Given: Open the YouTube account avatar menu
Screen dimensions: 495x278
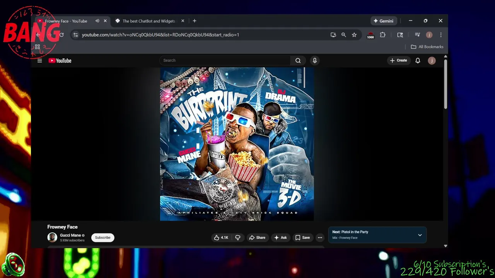Looking at the screenshot, I should click(432, 60).
